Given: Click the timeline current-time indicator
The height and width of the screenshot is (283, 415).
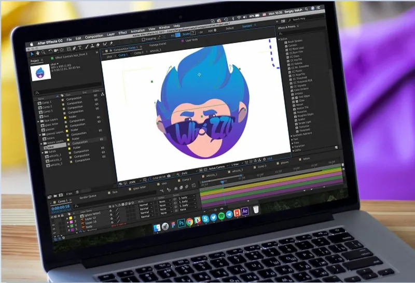Looking at the screenshot, I should [x=223, y=182].
